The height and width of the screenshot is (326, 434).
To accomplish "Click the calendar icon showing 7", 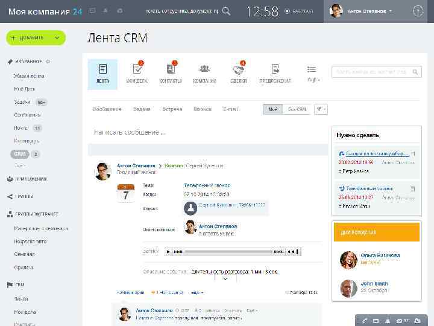I will [x=125, y=193].
